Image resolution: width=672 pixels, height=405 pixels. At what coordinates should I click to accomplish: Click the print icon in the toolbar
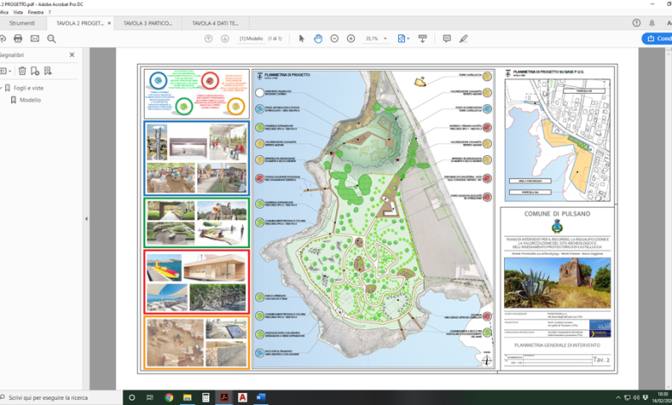pos(17,39)
